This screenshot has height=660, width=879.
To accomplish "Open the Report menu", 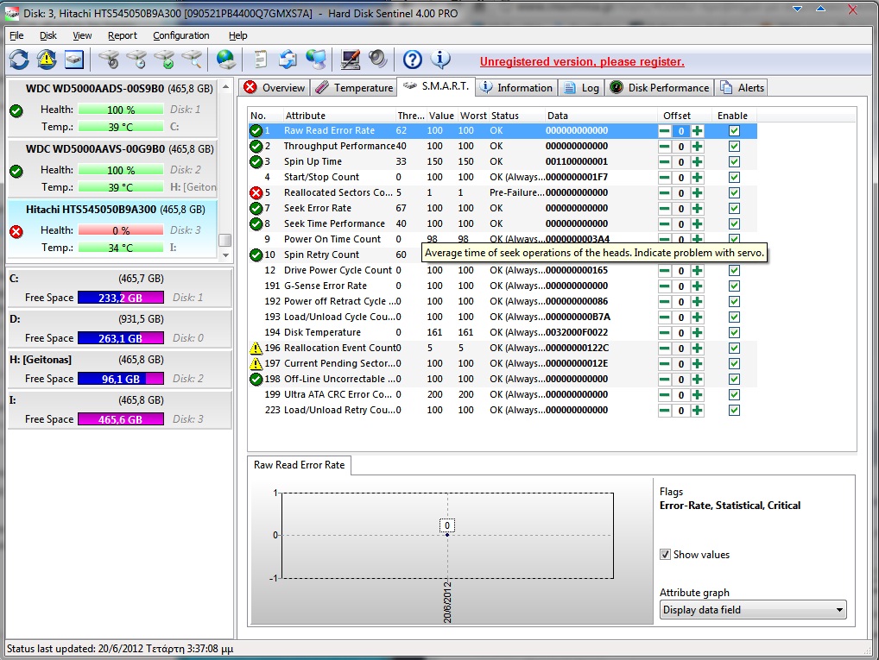I will point(123,35).
